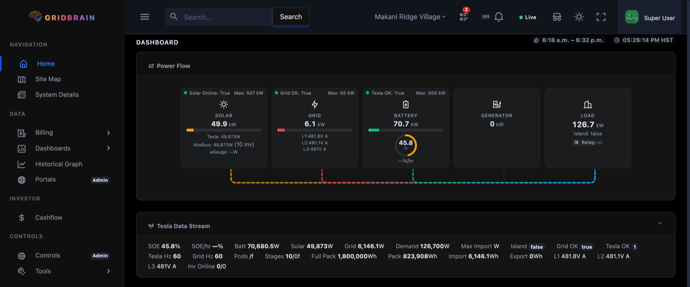Click the Battery charging icon
Viewport: 690px width, 287px height.
[x=406, y=104]
